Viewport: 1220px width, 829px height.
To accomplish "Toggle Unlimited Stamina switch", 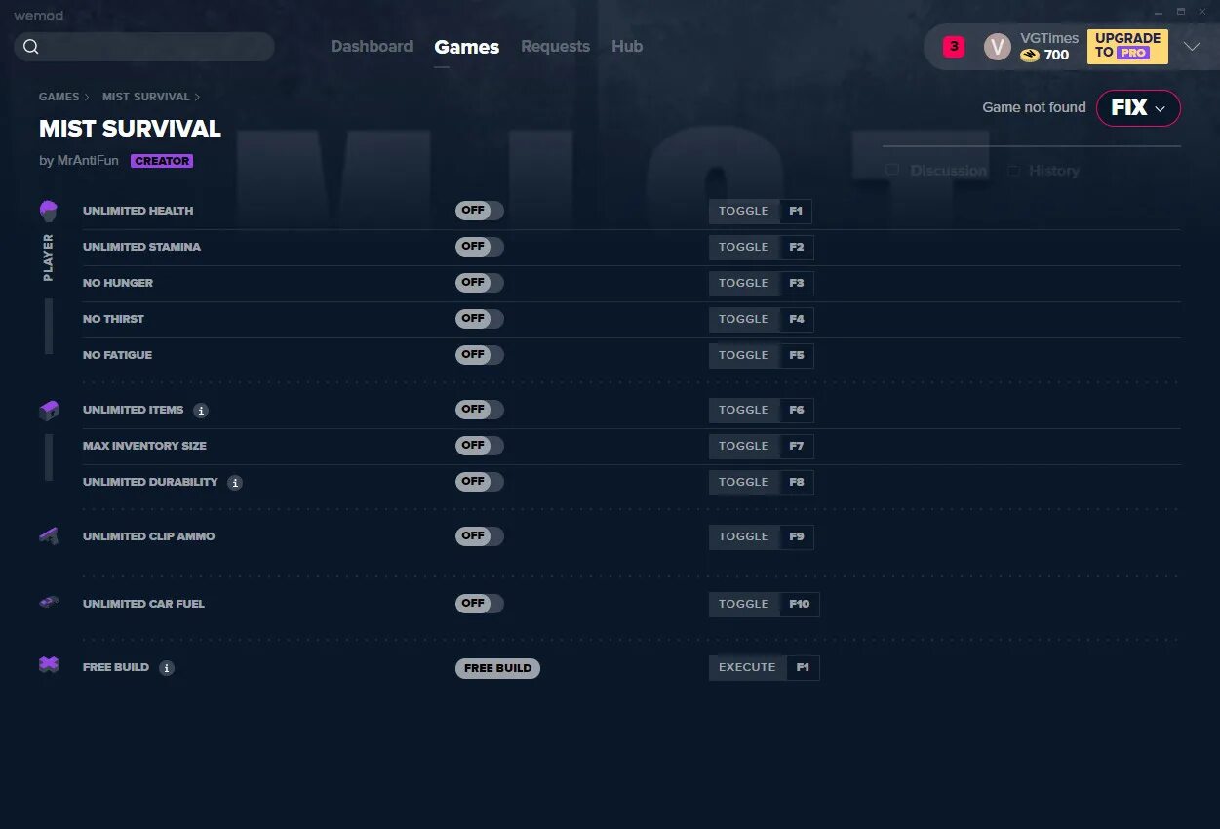I will (480, 247).
